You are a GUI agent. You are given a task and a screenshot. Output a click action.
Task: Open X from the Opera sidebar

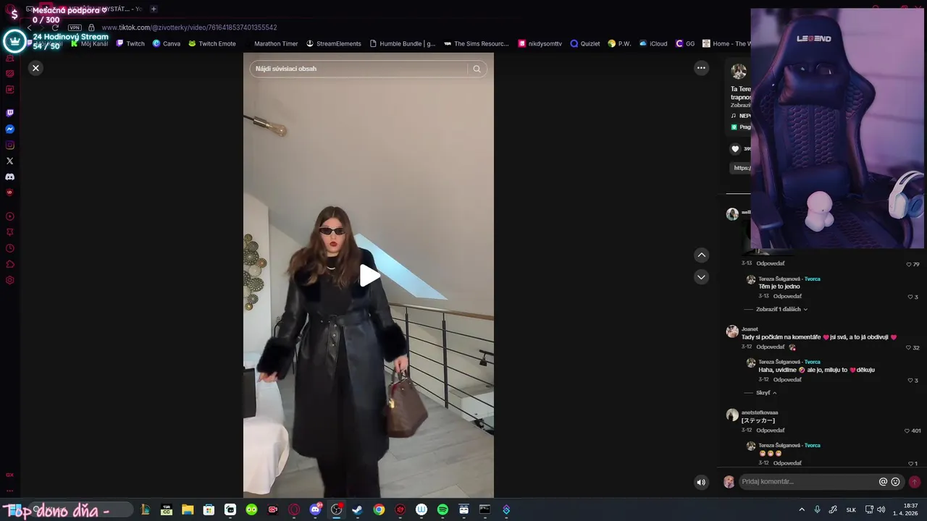[9, 161]
